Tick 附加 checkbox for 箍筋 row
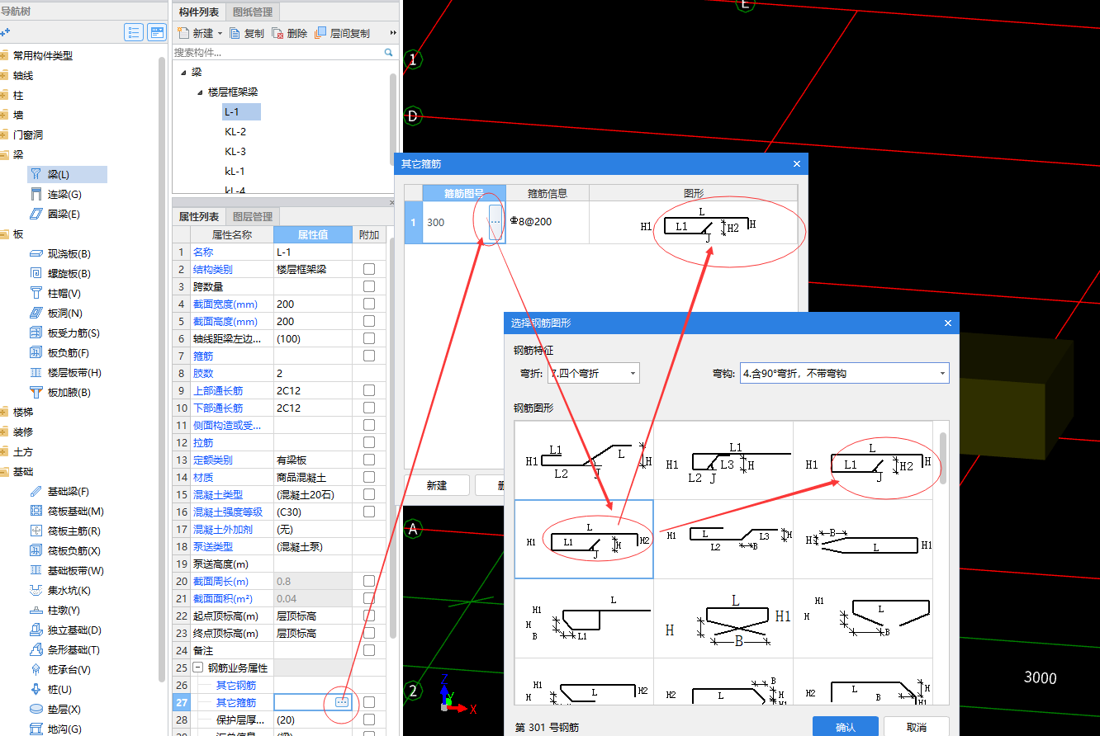This screenshot has height=736, width=1100. (x=369, y=356)
